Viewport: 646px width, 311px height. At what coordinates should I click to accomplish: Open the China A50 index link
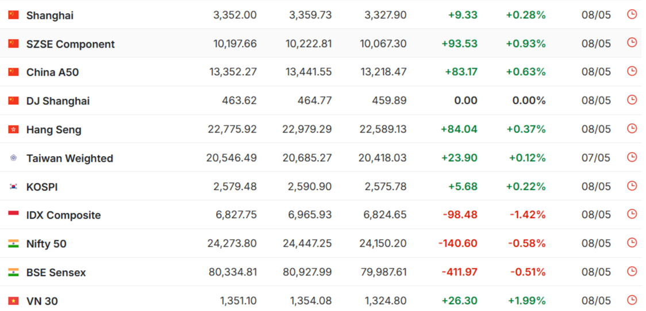pos(52,72)
